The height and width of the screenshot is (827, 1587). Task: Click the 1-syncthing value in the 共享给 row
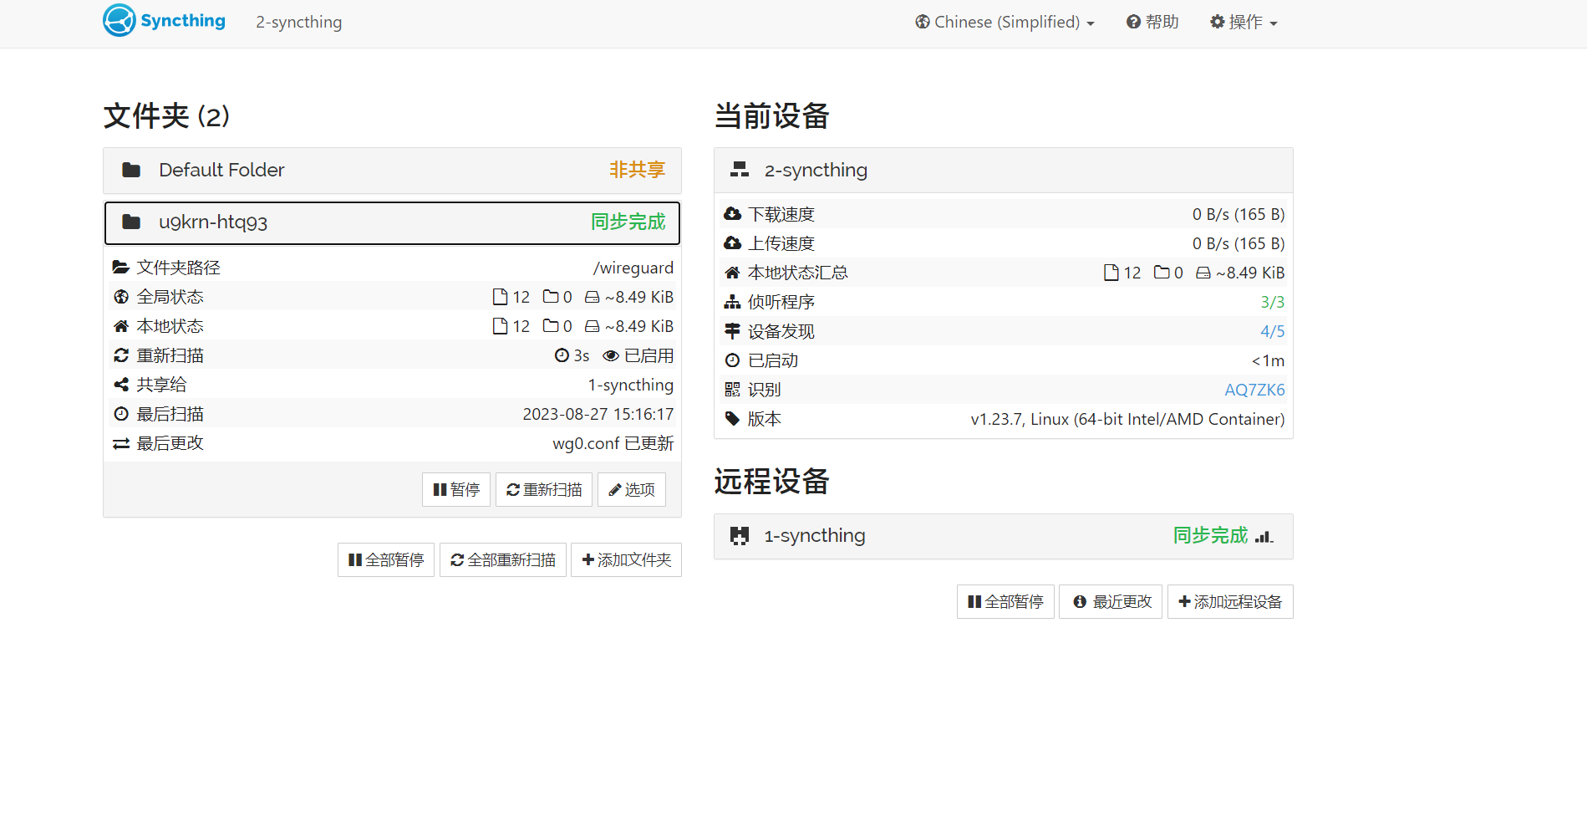(631, 385)
